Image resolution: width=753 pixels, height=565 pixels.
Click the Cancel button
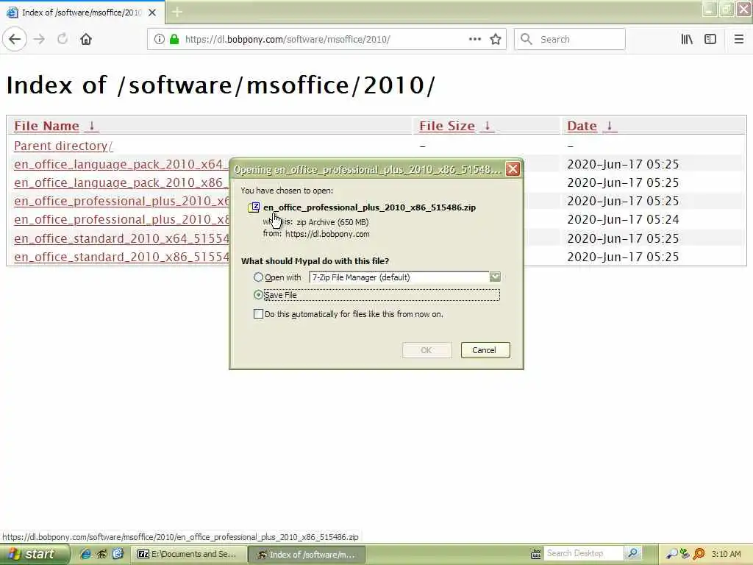485,350
